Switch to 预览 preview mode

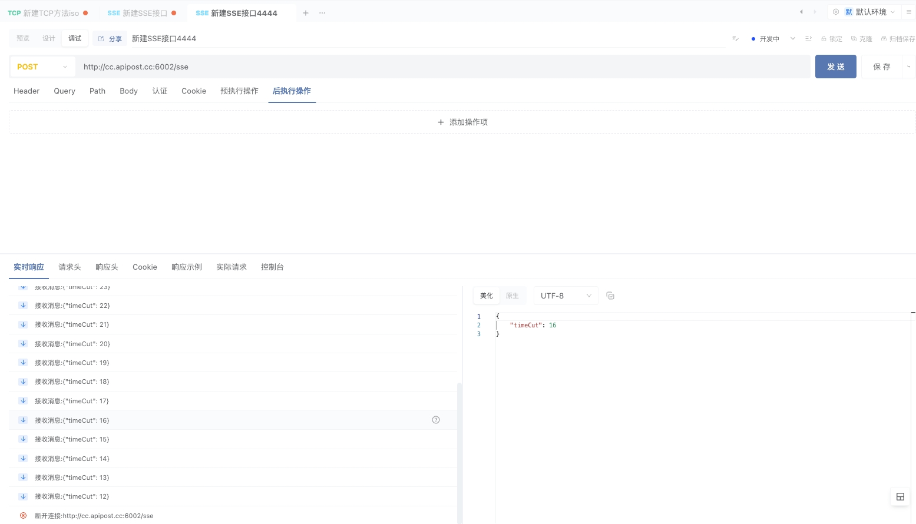tap(23, 38)
